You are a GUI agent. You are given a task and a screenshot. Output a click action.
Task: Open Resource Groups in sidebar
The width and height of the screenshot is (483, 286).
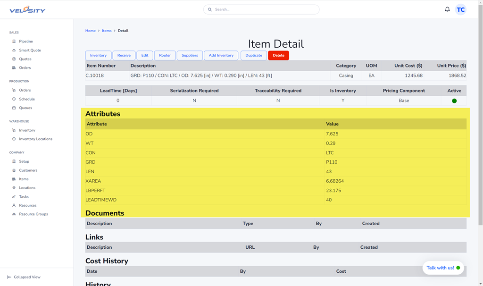coord(33,214)
